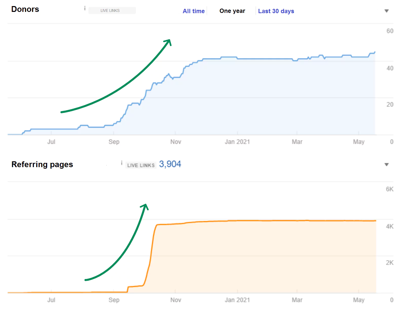
Task: Click the Referring pages section heading
Action: [x=42, y=164]
